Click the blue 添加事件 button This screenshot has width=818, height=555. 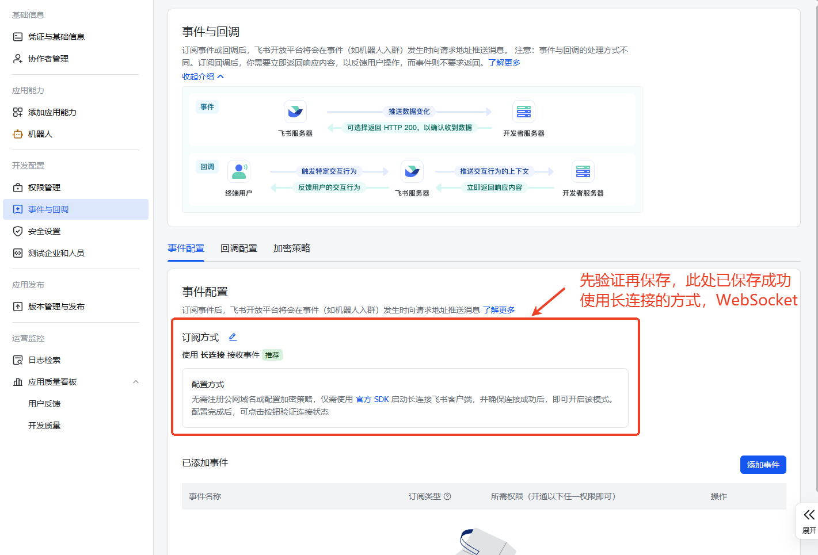pos(763,465)
